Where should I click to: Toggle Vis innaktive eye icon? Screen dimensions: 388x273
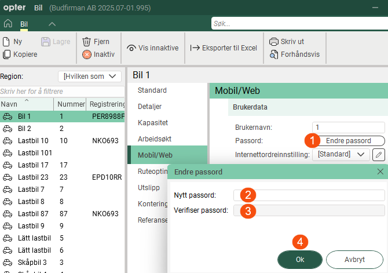[x=131, y=48]
